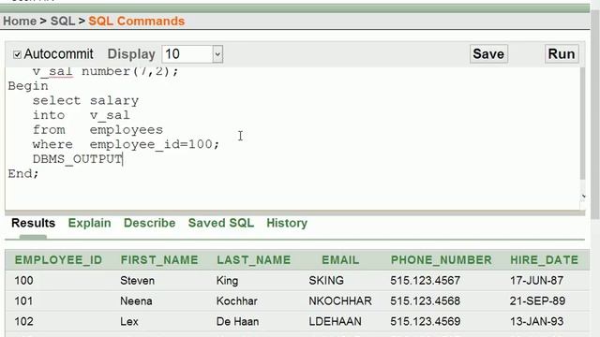Click SQL Commands breadcrumb
600x337 pixels.
click(x=137, y=21)
